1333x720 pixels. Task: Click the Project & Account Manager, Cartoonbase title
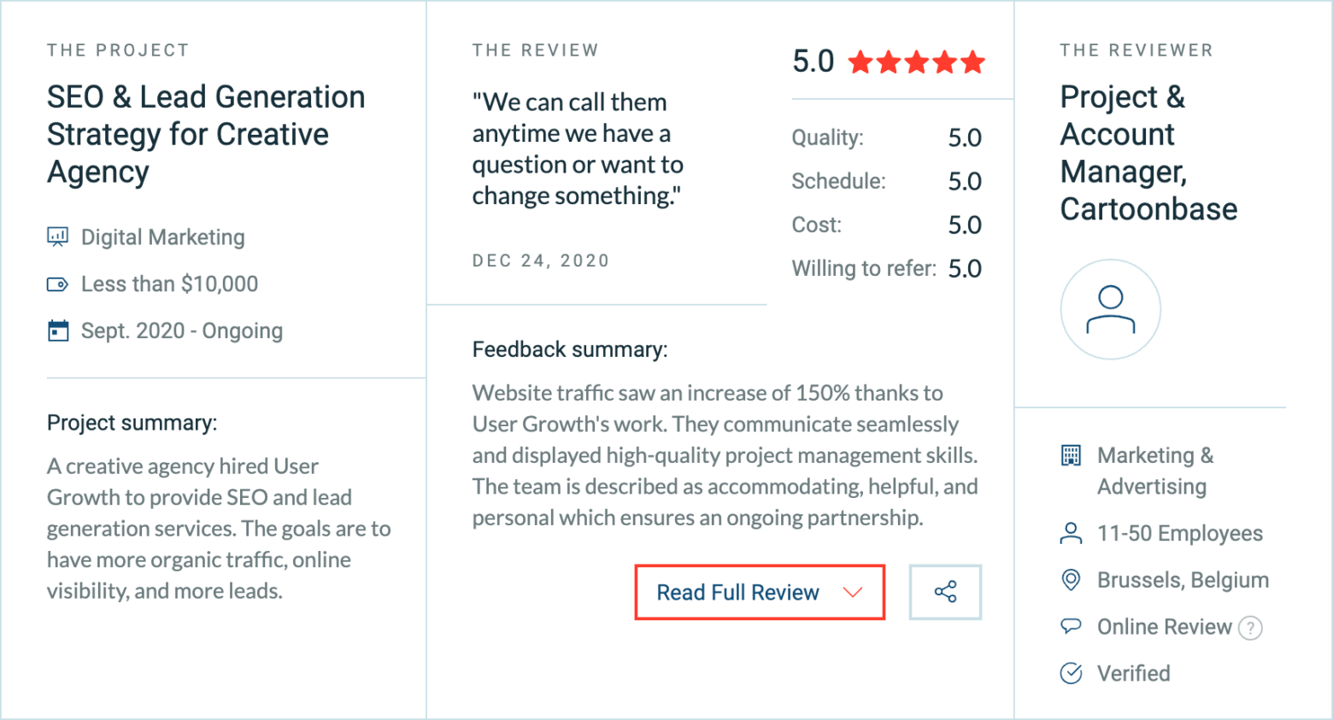tap(1148, 153)
